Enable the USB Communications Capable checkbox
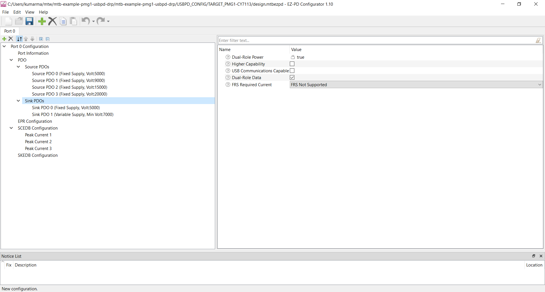This screenshot has width=545, height=292. point(292,71)
